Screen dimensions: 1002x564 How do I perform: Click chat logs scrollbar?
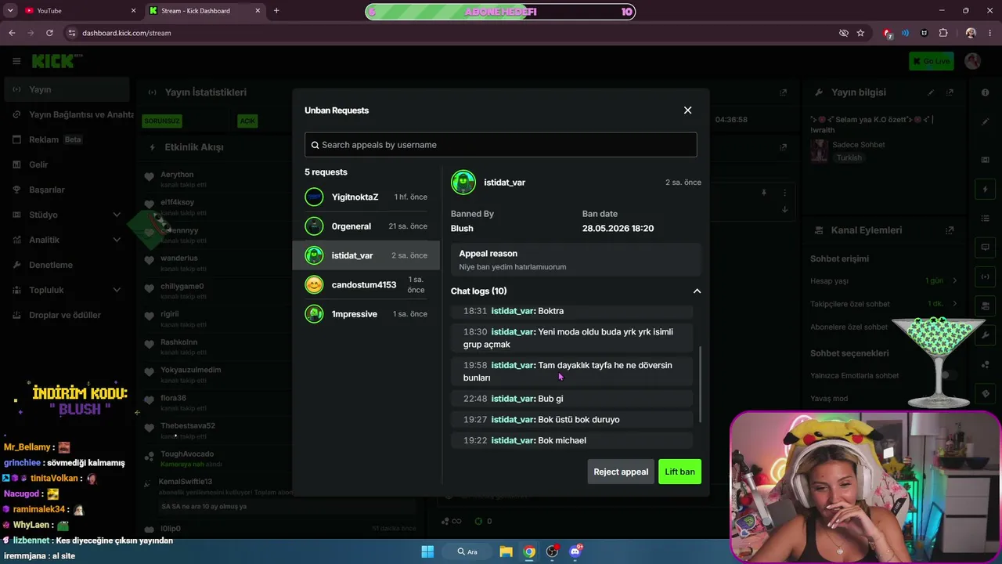tap(699, 384)
